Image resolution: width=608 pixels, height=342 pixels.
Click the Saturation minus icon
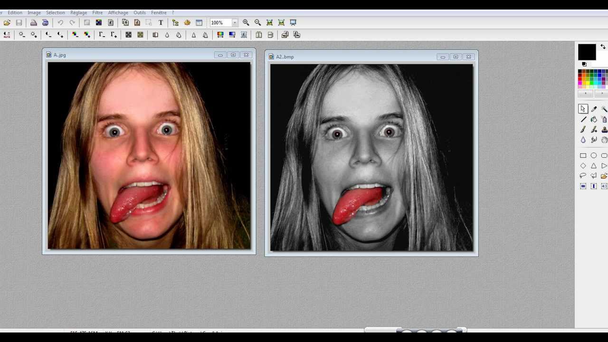[75, 35]
